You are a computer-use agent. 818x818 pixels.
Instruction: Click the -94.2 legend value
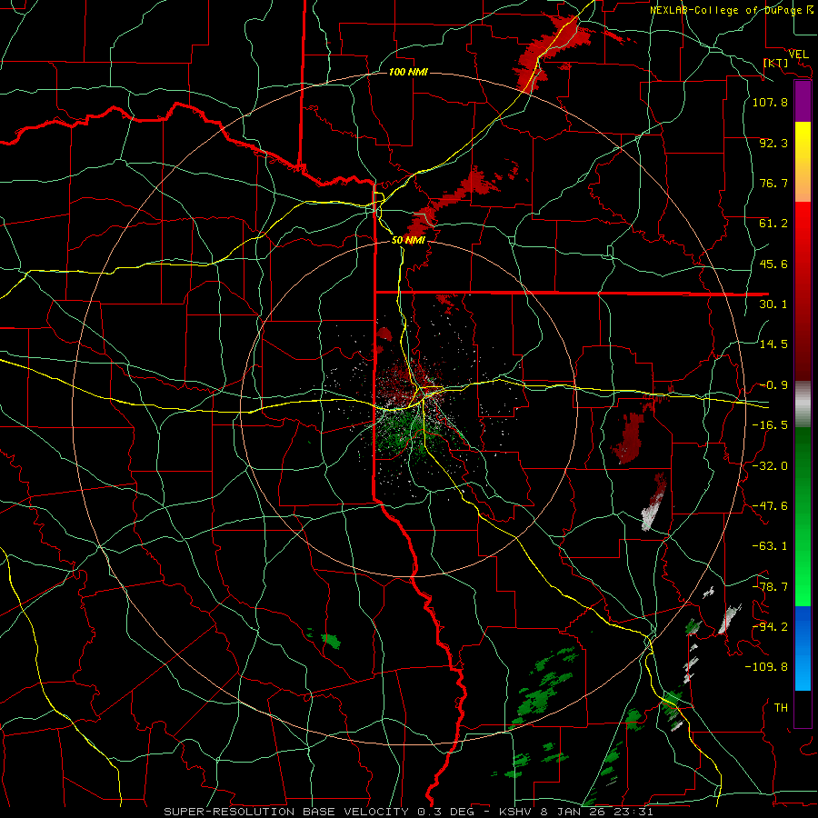click(x=770, y=627)
